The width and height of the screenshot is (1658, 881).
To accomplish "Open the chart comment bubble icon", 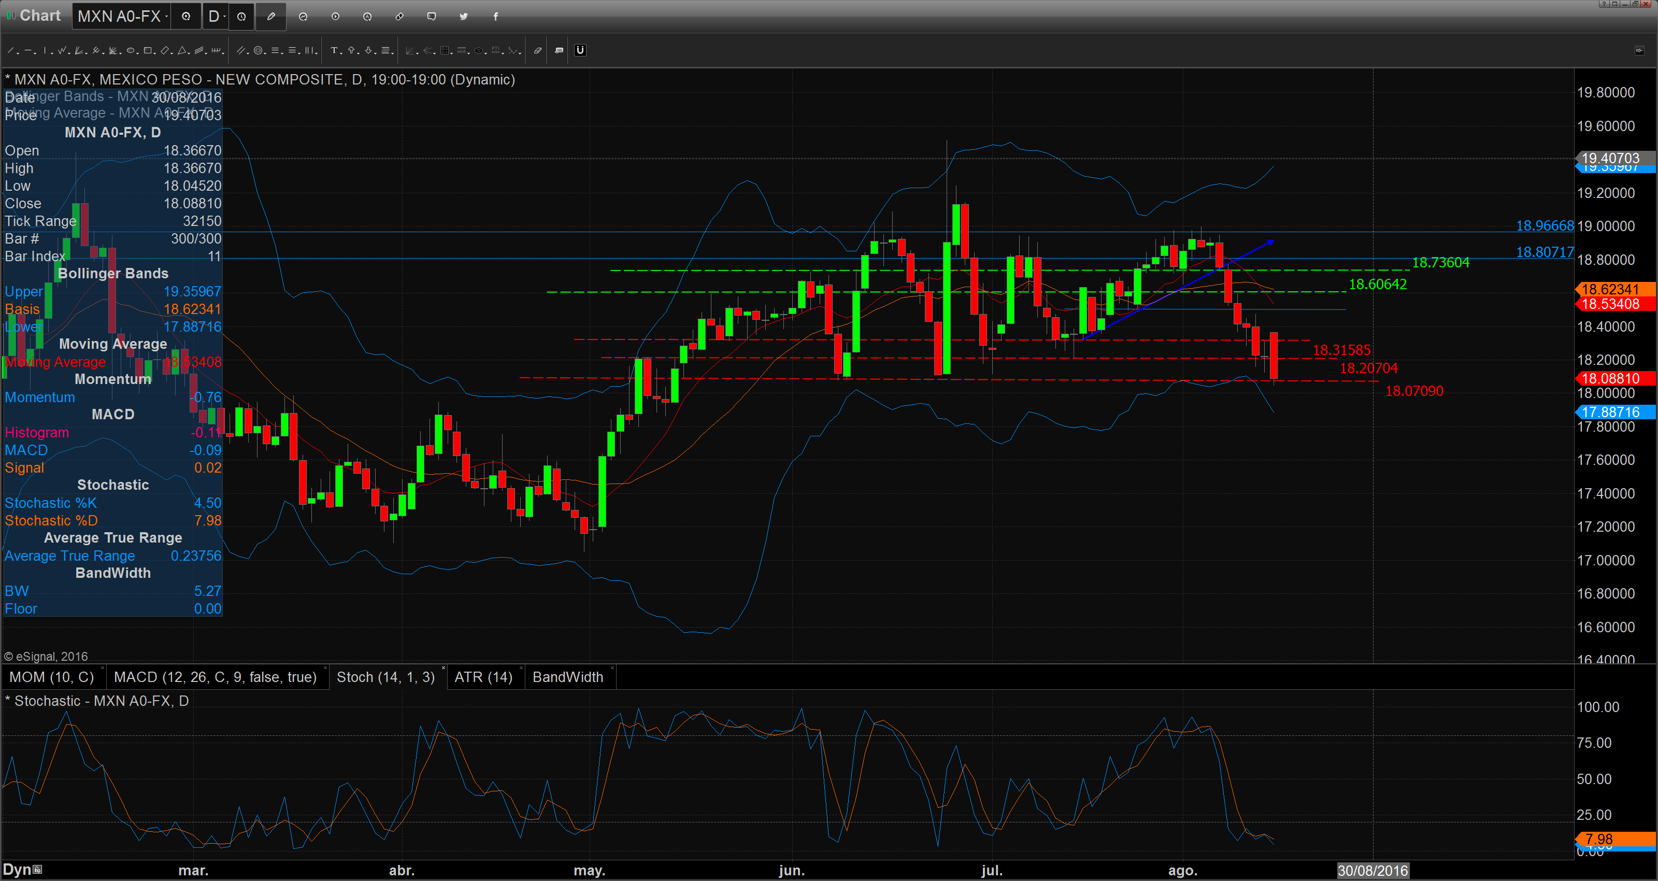I will pyautogui.click(x=432, y=16).
